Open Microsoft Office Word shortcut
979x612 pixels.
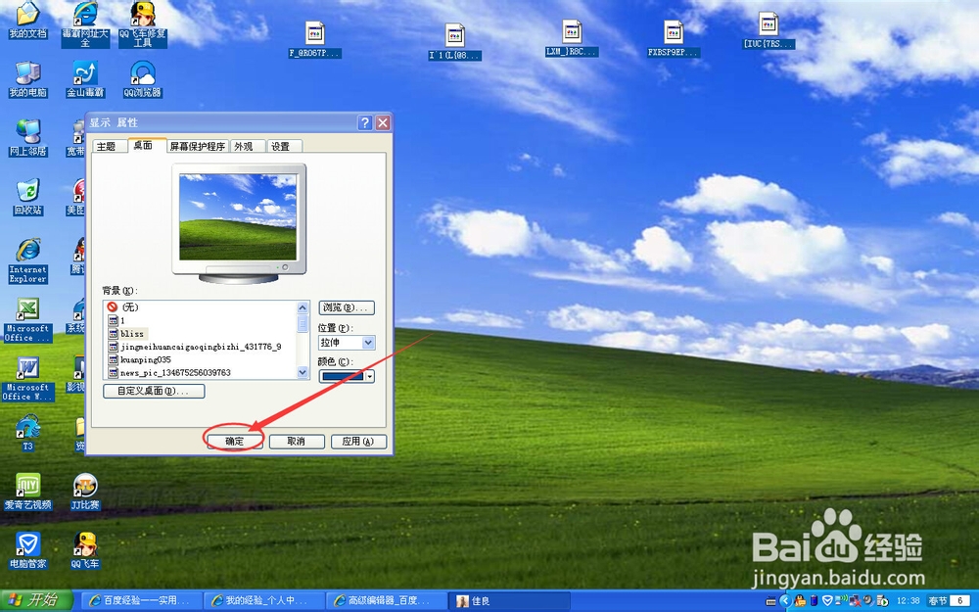click(27, 378)
